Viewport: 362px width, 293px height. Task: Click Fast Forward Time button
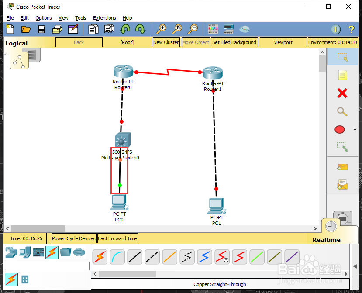117,238
